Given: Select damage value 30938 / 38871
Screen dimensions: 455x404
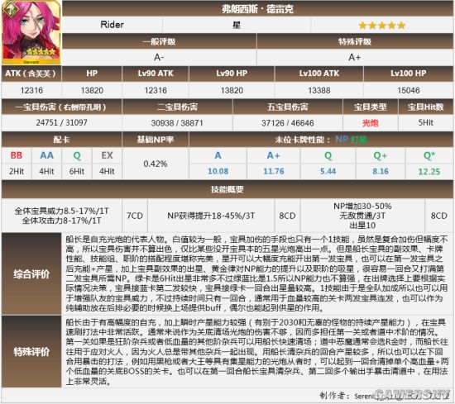Looking at the screenshot, I should tap(177, 123).
